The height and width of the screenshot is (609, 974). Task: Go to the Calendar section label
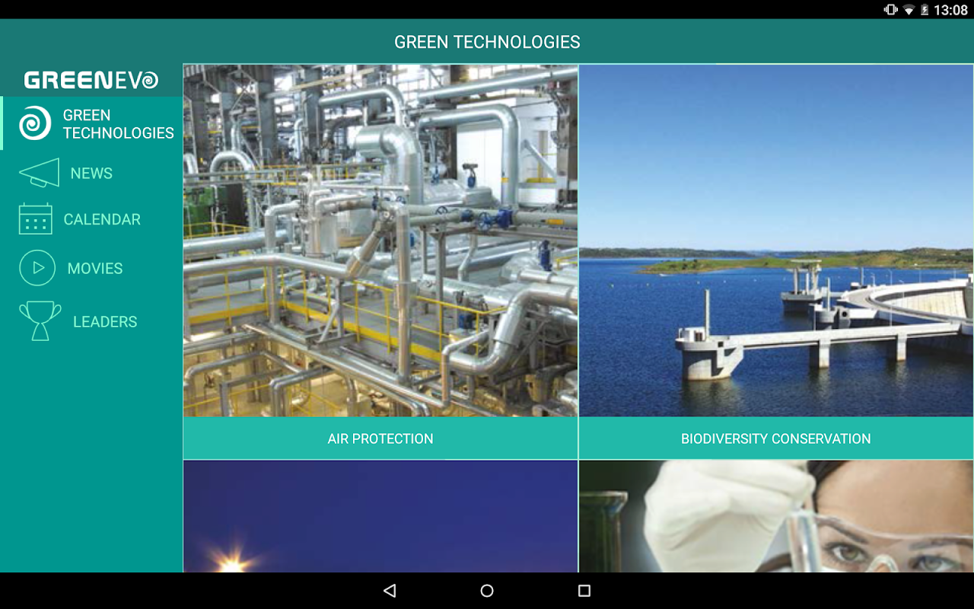pos(102,219)
